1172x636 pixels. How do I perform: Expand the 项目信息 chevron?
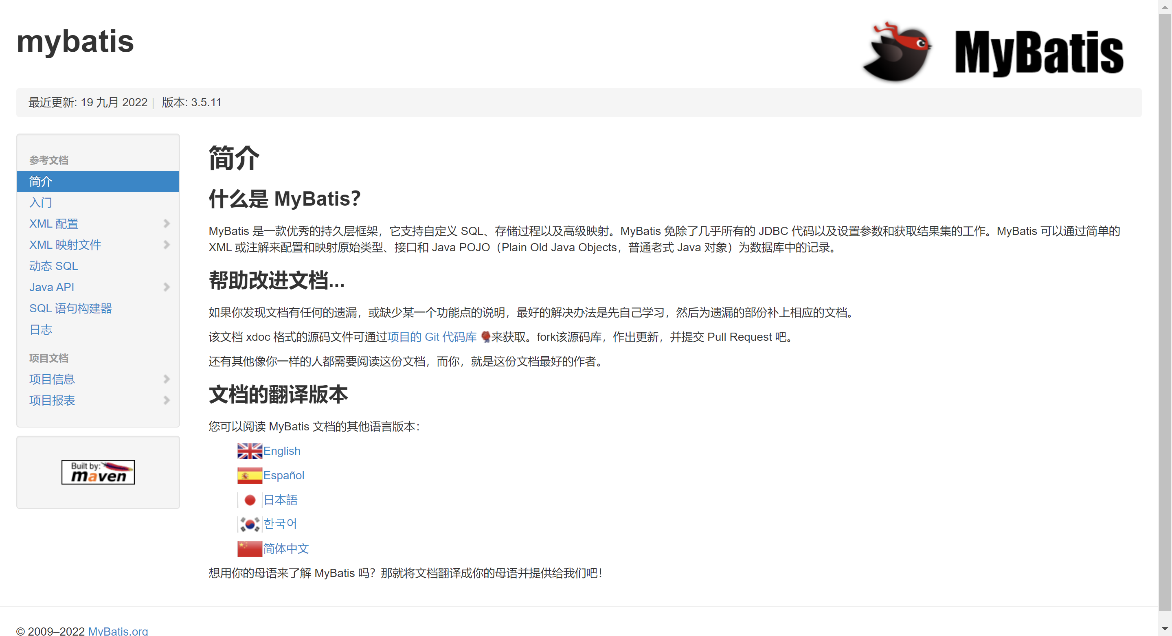click(167, 379)
